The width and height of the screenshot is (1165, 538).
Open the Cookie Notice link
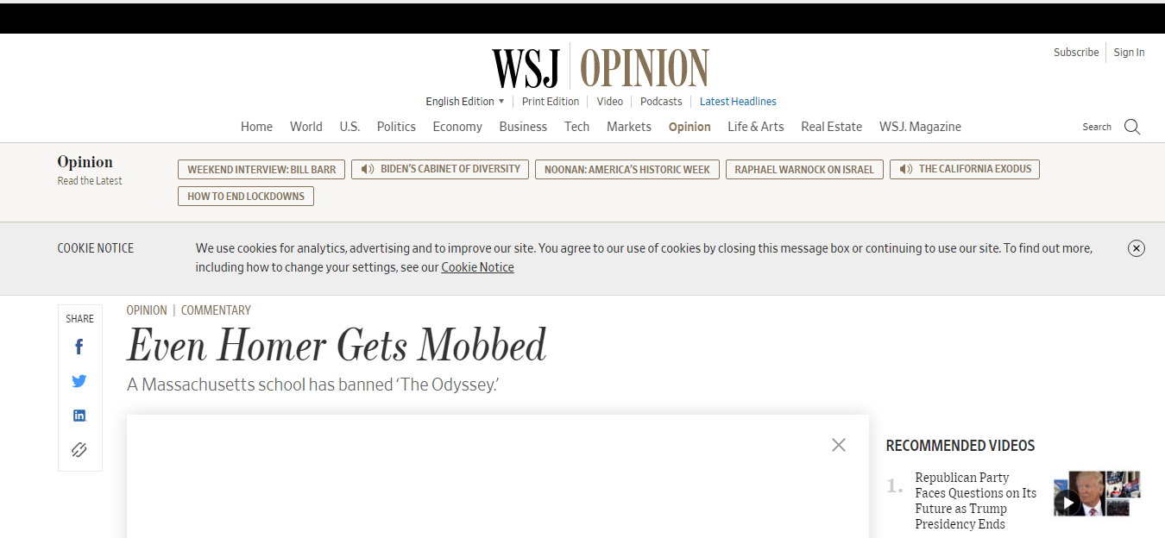(x=477, y=267)
